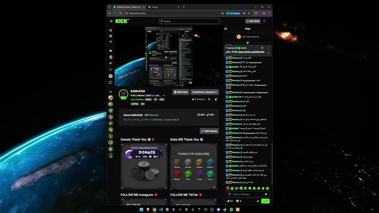Click Customize channel button

pos(205,92)
